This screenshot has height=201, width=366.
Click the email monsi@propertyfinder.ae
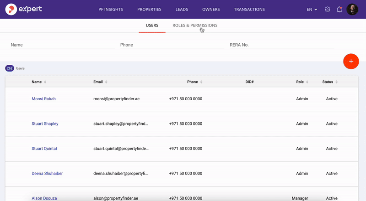point(117,99)
